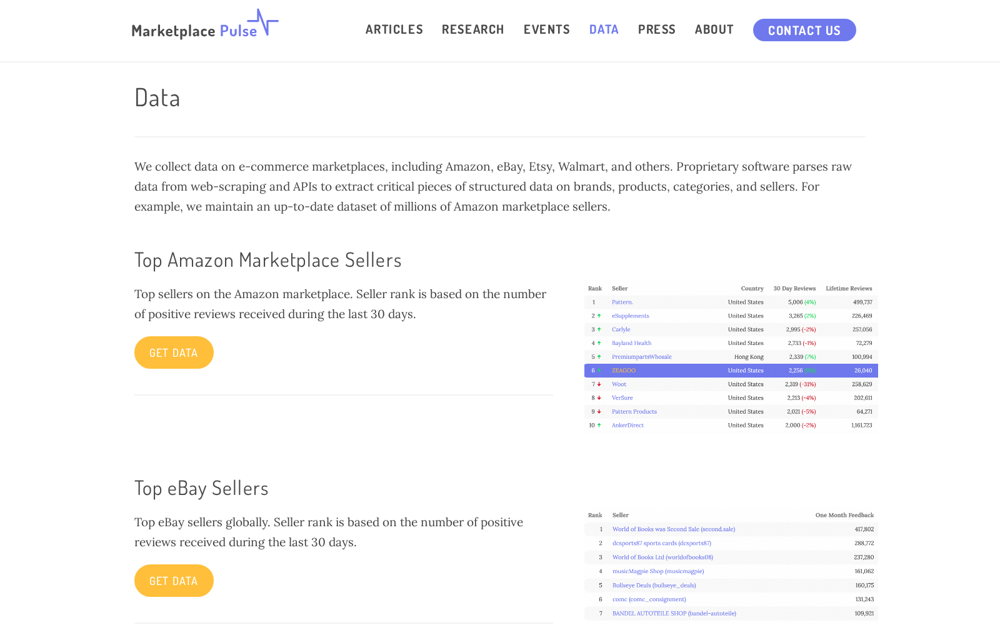Open the Events page
1000x625 pixels.
coord(547,29)
